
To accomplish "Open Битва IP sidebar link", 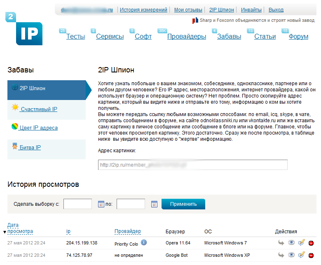I will point(30,147).
